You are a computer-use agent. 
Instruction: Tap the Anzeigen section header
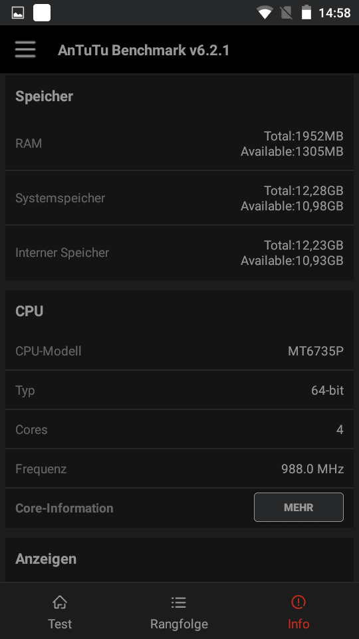tap(46, 558)
